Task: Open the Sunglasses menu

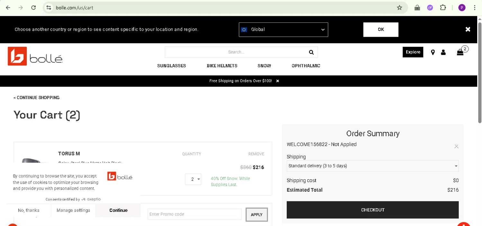Action: pyautogui.click(x=172, y=66)
